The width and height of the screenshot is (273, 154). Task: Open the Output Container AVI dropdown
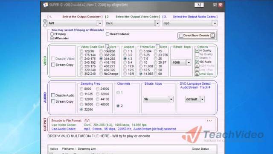[x=100, y=23]
